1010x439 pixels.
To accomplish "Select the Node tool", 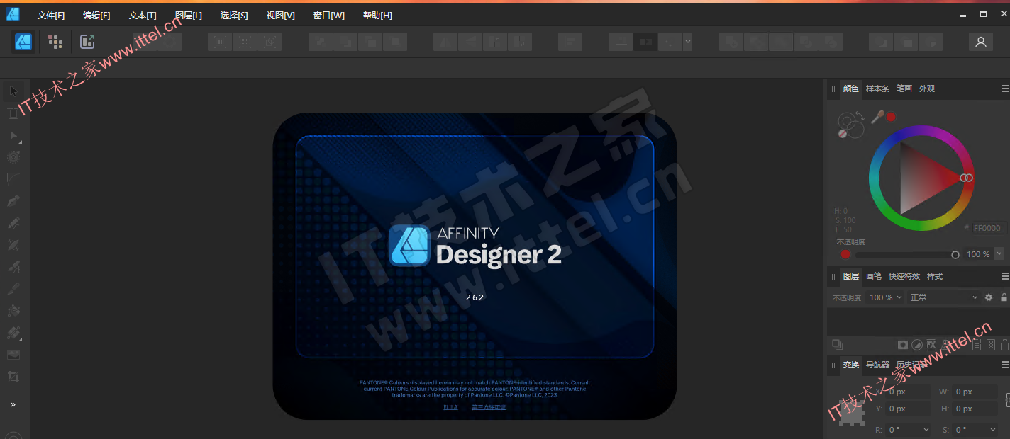I will (x=13, y=135).
